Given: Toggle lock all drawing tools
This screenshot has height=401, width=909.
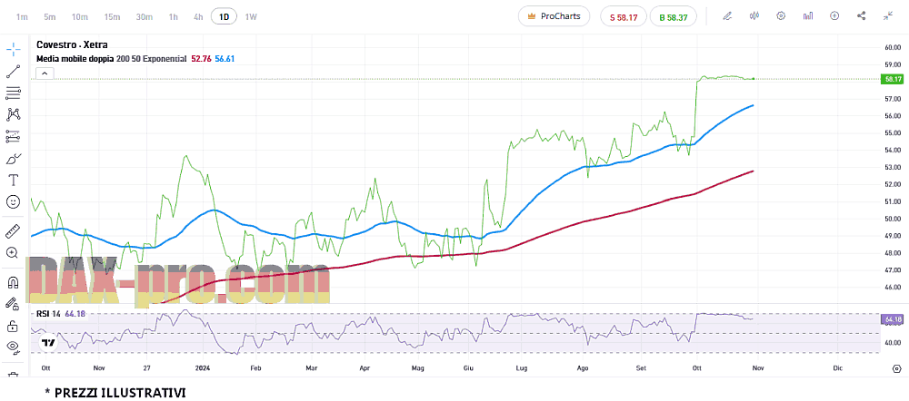Looking at the screenshot, I should pos(13,326).
